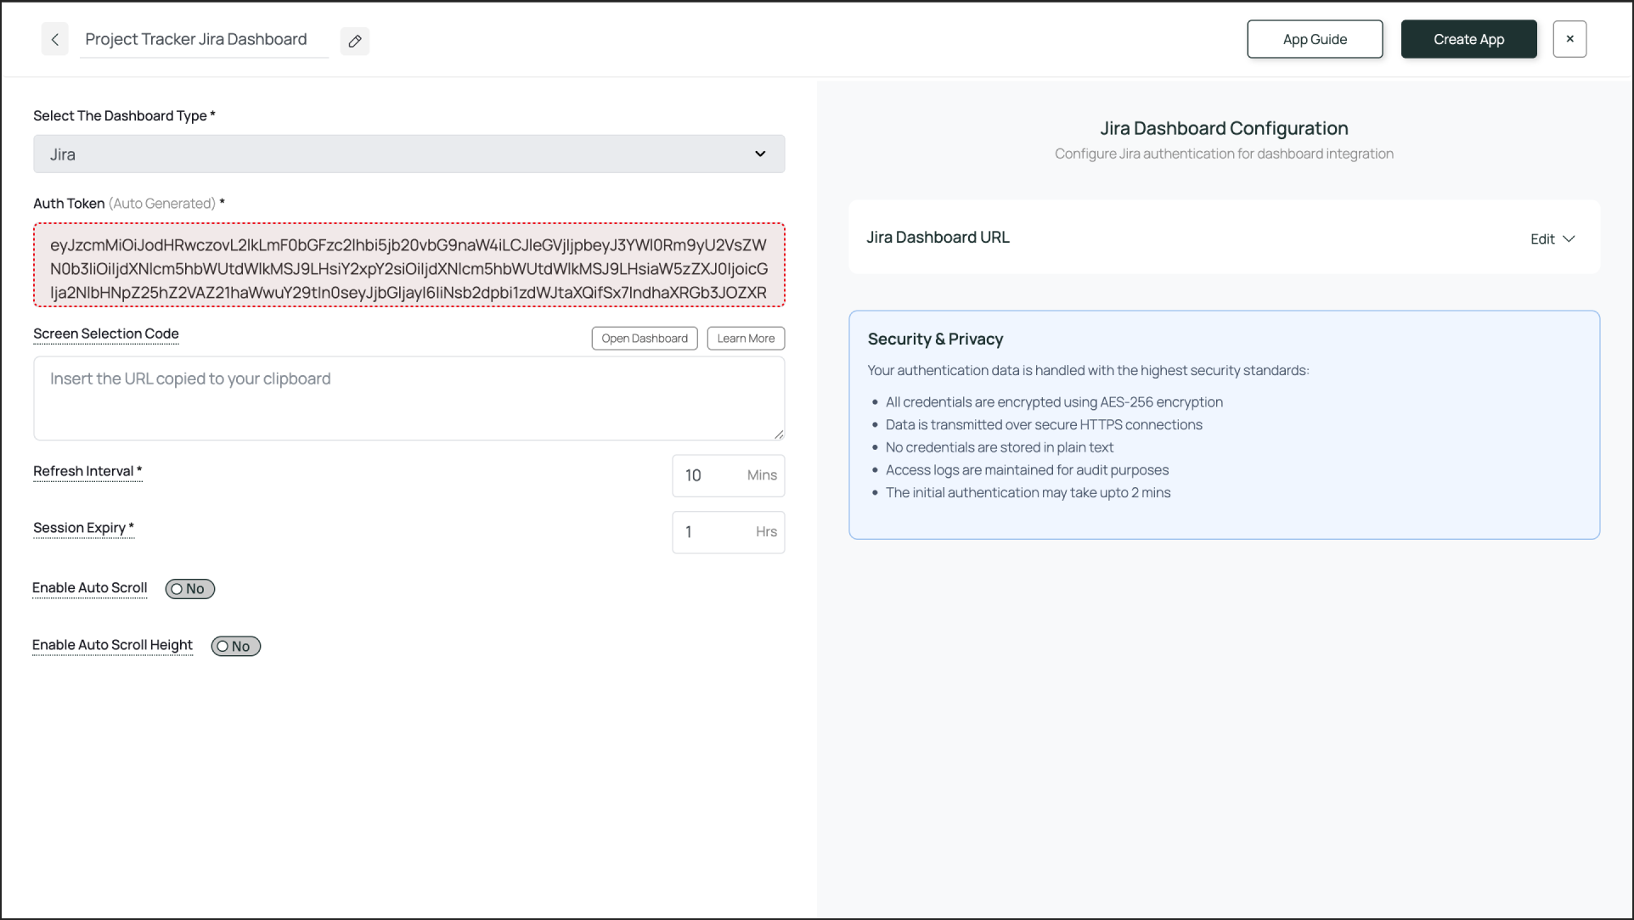
Task: Click Learn More next to Open Dashboard
Action: tap(745, 338)
